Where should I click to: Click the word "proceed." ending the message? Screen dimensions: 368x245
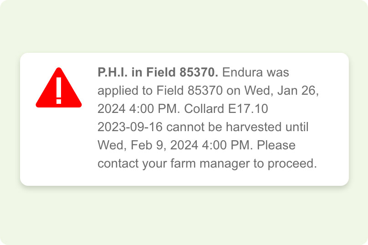292,164
